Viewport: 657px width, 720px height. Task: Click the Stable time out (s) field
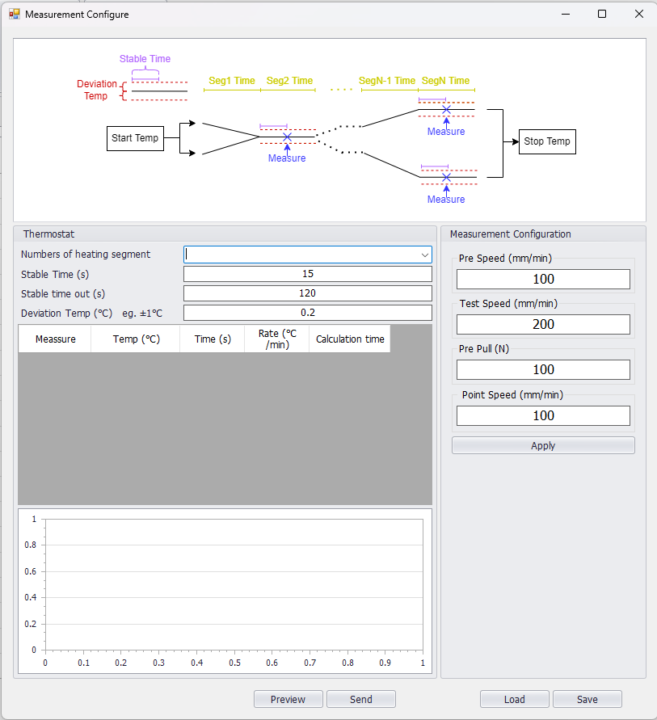coord(308,293)
